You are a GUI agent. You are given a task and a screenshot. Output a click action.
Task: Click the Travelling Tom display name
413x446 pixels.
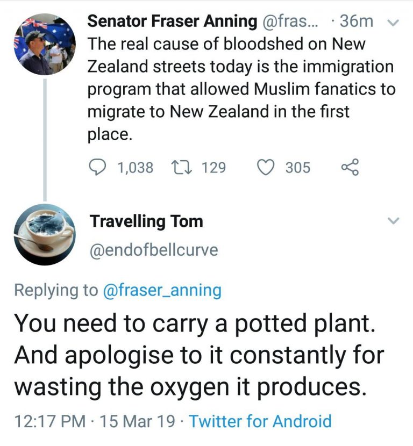(x=146, y=221)
